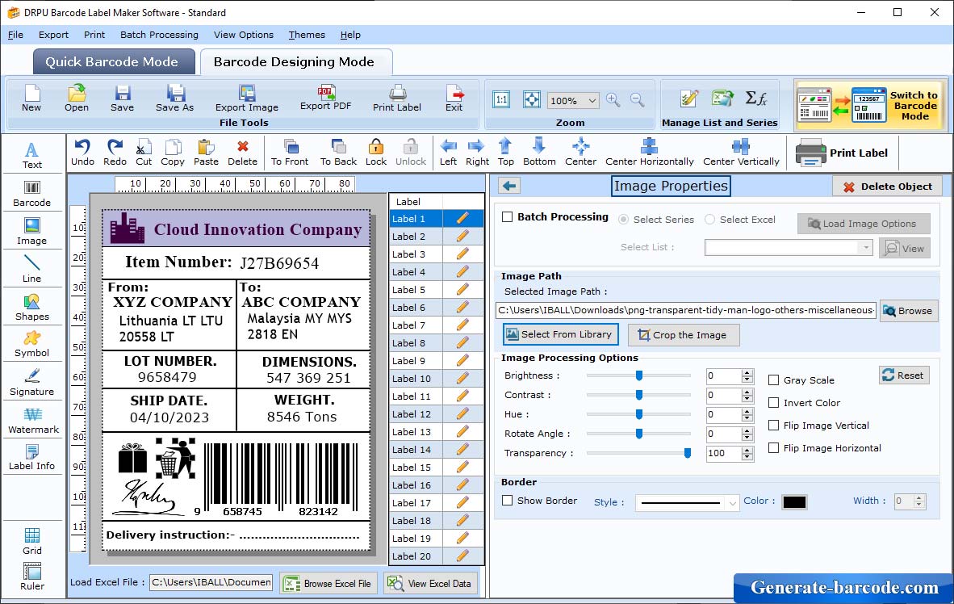Click the Brightness slider
Screen dimensions: 954x604
(x=638, y=375)
